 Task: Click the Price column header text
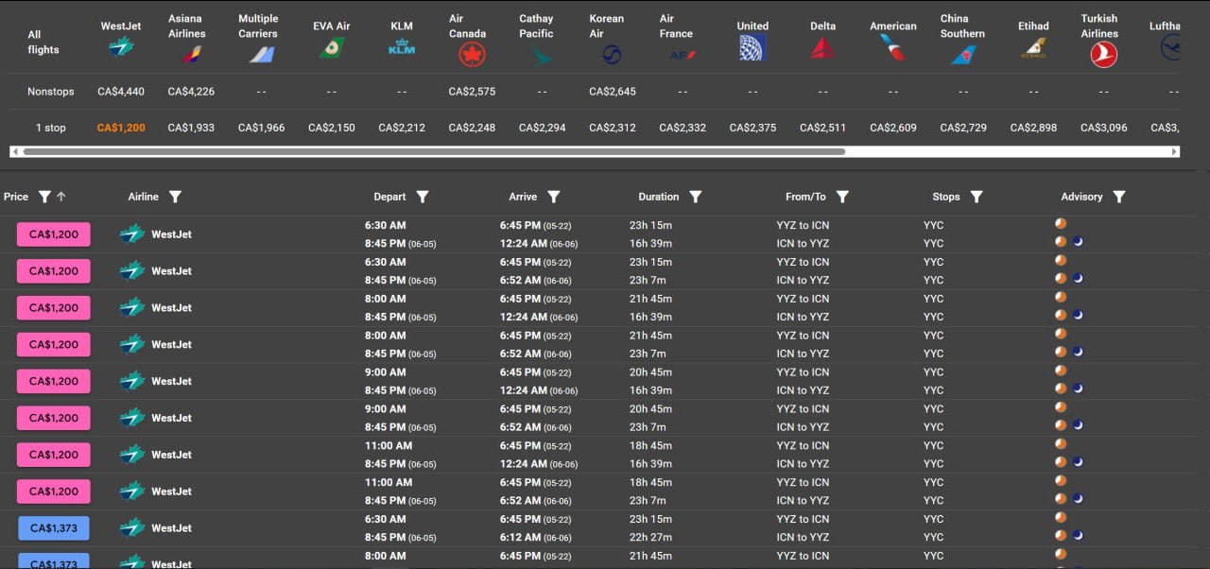tap(16, 197)
